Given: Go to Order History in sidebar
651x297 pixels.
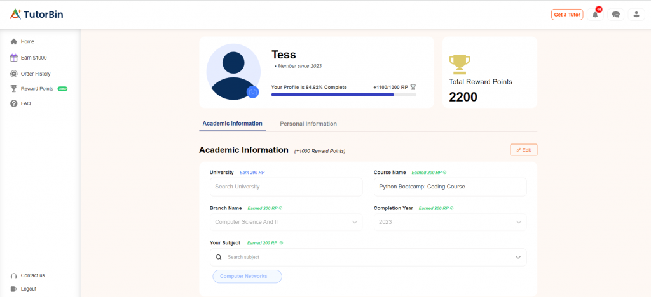Looking at the screenshot, I should click(36, 74).
